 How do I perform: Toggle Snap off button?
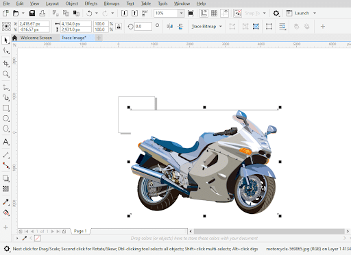pos(238,13)
